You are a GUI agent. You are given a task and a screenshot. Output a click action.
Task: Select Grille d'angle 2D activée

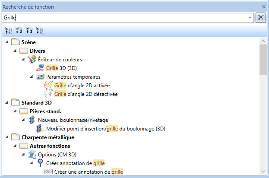click(82, 85)
